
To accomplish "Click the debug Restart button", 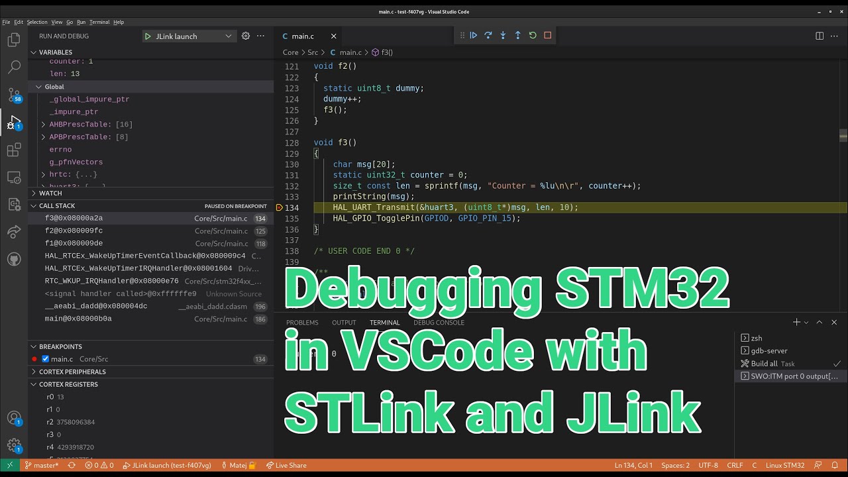I will pos(533,35).
